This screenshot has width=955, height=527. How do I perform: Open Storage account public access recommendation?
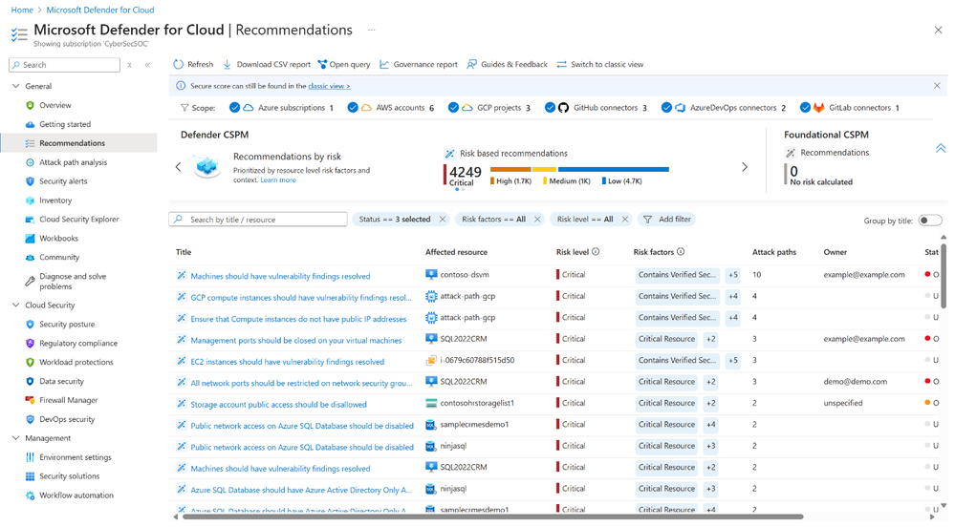(278, 405)
